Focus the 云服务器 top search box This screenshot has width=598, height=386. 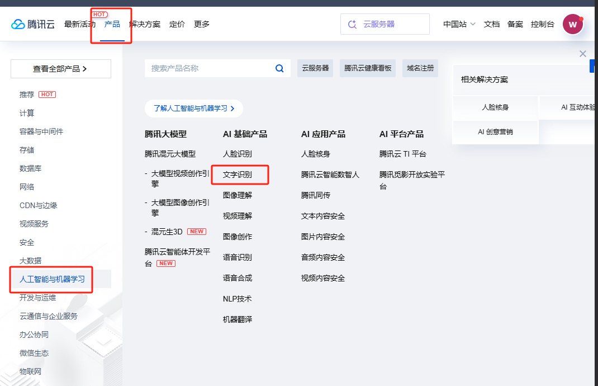[385, 24]
